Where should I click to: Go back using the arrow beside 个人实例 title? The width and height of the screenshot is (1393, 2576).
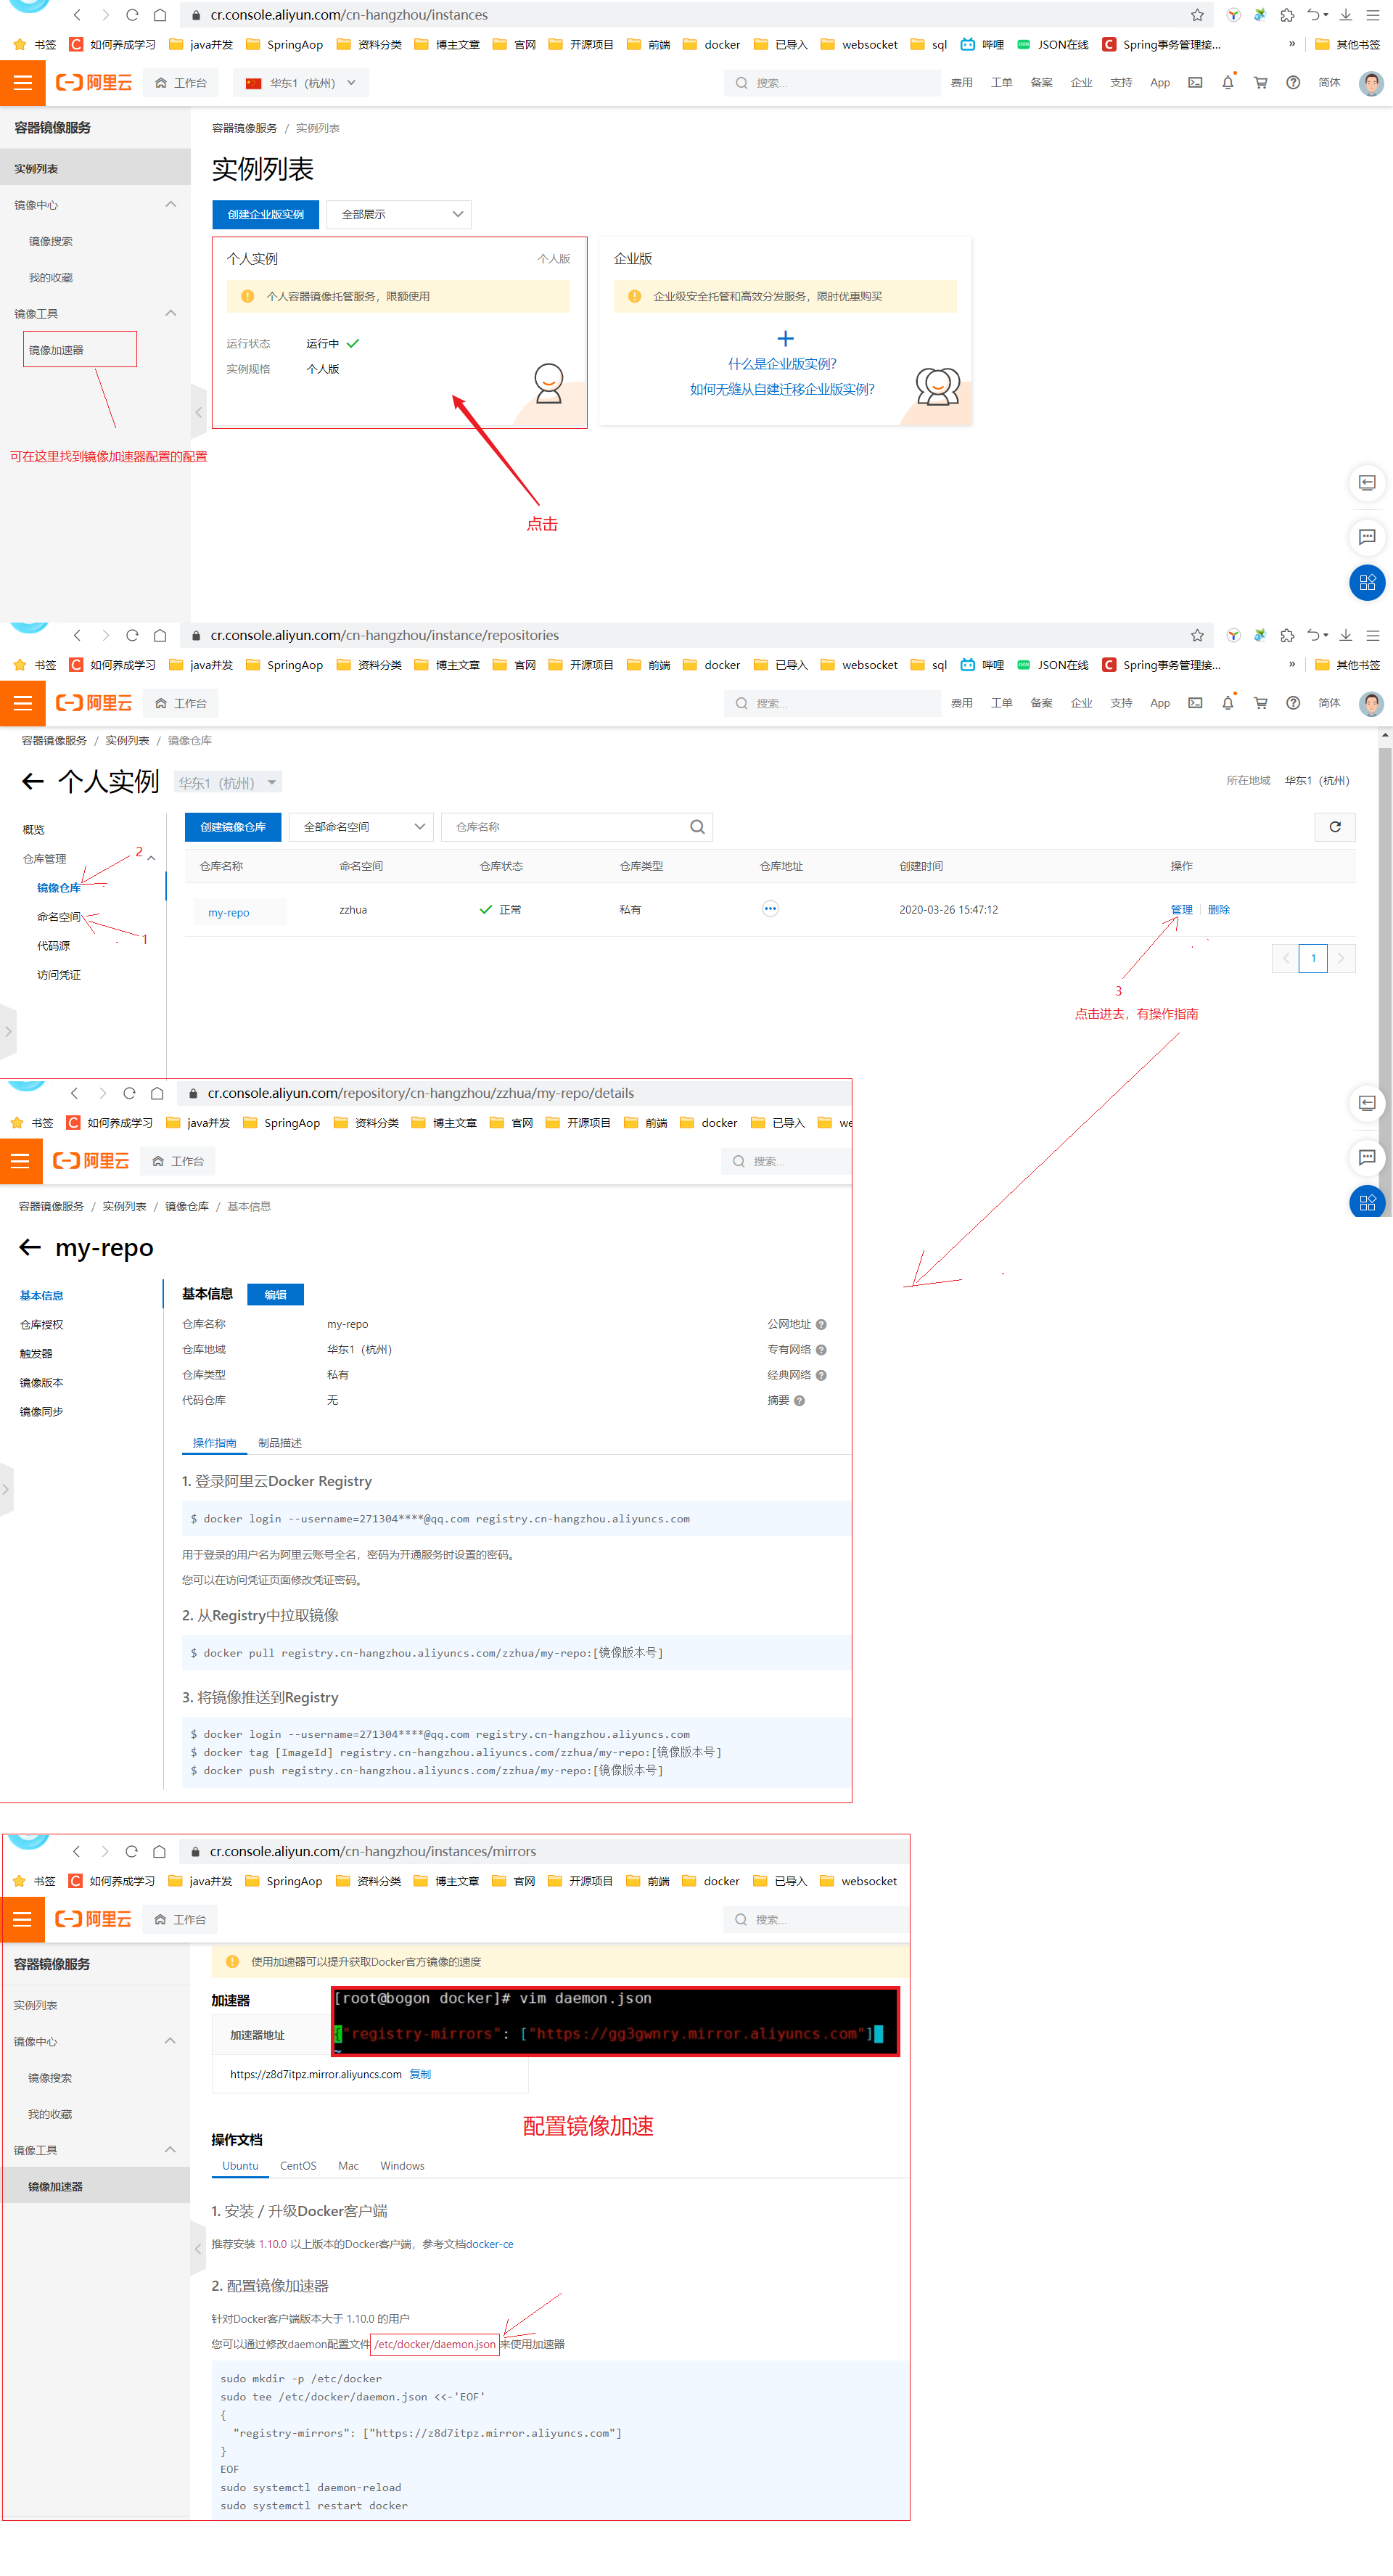pos(33,782)
